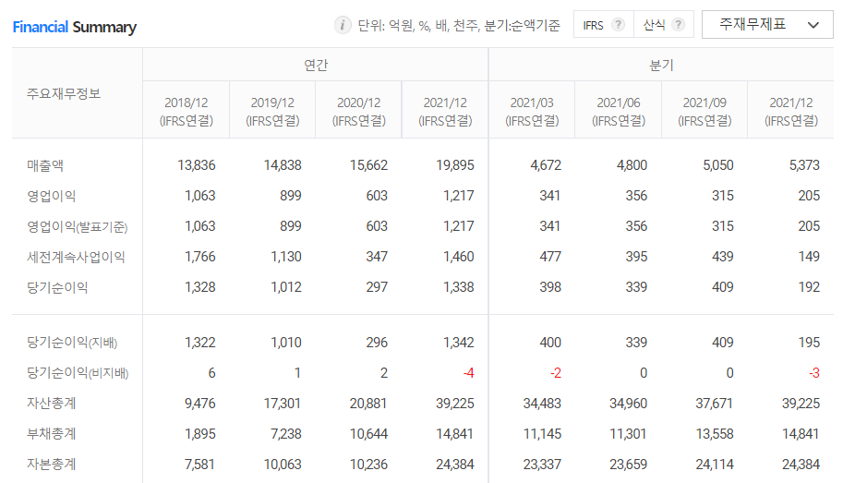Click the 자산총계 row label
This screenshot has width=843, height=483.
point(52,404)
